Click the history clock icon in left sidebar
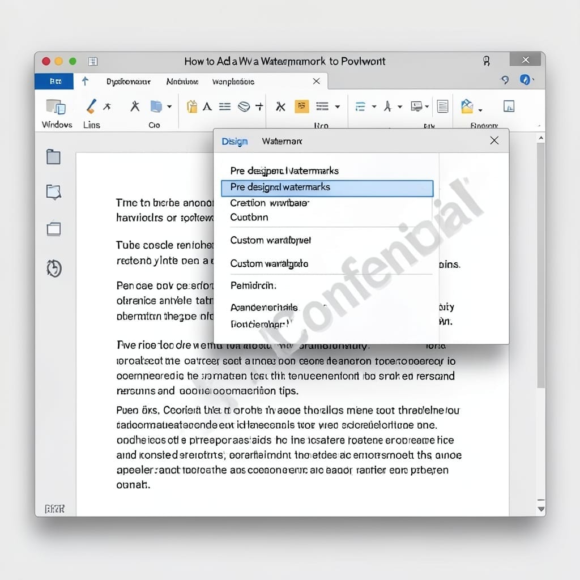 54,268
